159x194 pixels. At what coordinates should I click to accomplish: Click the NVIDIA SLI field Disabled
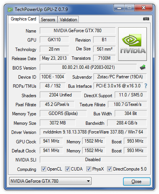[x=94, y=160]
